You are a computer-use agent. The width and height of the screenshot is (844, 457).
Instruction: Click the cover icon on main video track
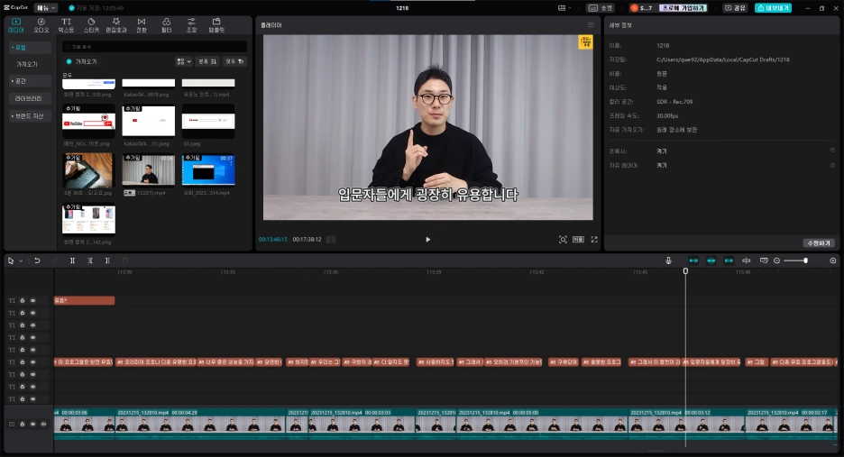point(12,425)
